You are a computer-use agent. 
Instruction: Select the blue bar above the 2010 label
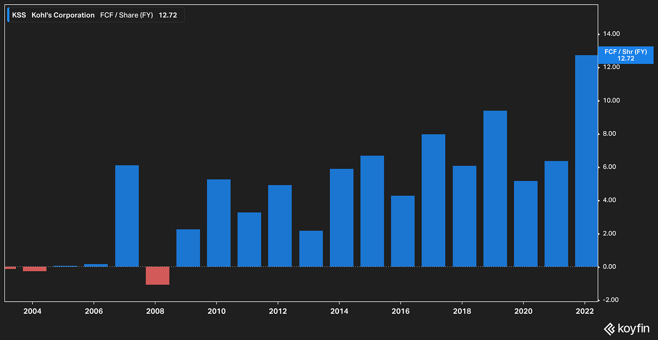click(219, 223)
